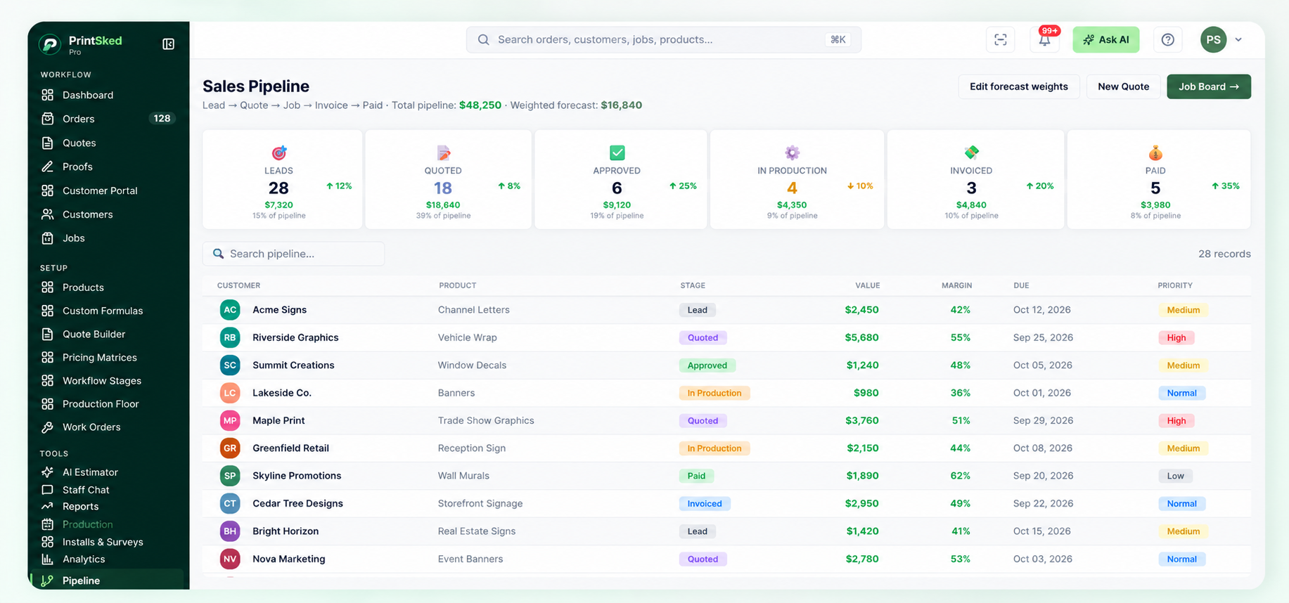
Task: Go to Orders in the sidebar
Action: pos(78,119)
